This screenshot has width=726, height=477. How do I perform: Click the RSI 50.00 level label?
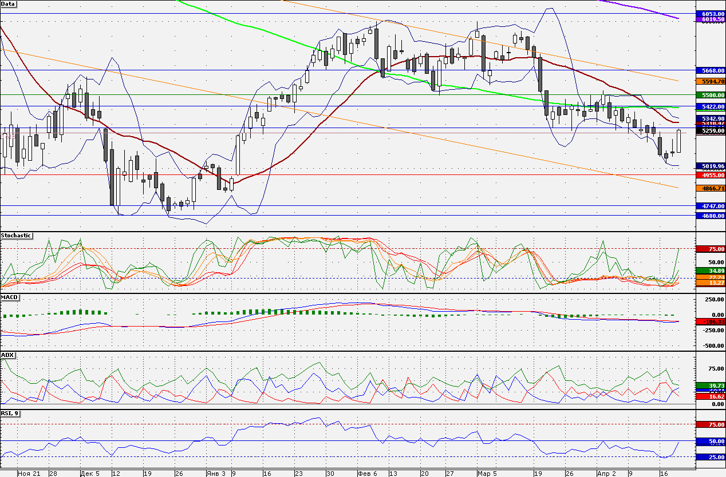click(x=710, y=442)
